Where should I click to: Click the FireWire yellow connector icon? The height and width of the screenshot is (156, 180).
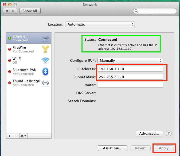45,49
